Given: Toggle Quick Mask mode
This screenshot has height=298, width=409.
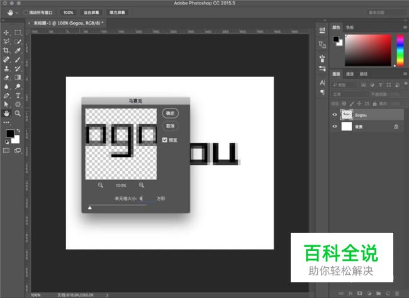Looking at the screenshot, I should (6, 151).
